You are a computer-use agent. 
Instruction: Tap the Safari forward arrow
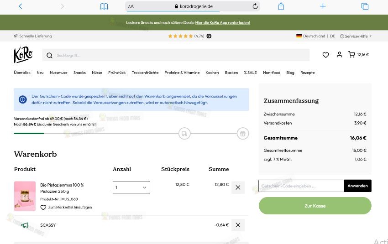62,6
